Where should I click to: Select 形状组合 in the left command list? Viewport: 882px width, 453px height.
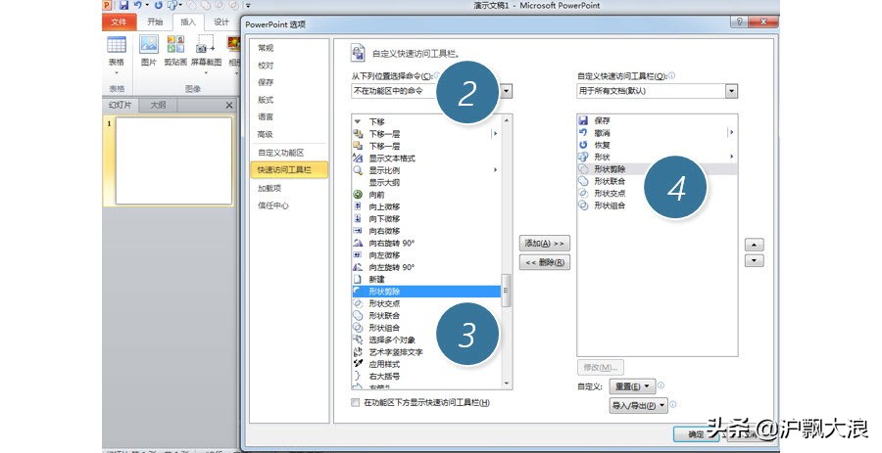[x=426, y=328]
